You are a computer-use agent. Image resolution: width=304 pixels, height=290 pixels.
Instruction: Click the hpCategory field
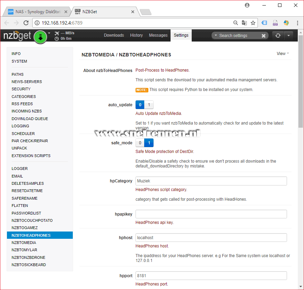click(211, 181)
